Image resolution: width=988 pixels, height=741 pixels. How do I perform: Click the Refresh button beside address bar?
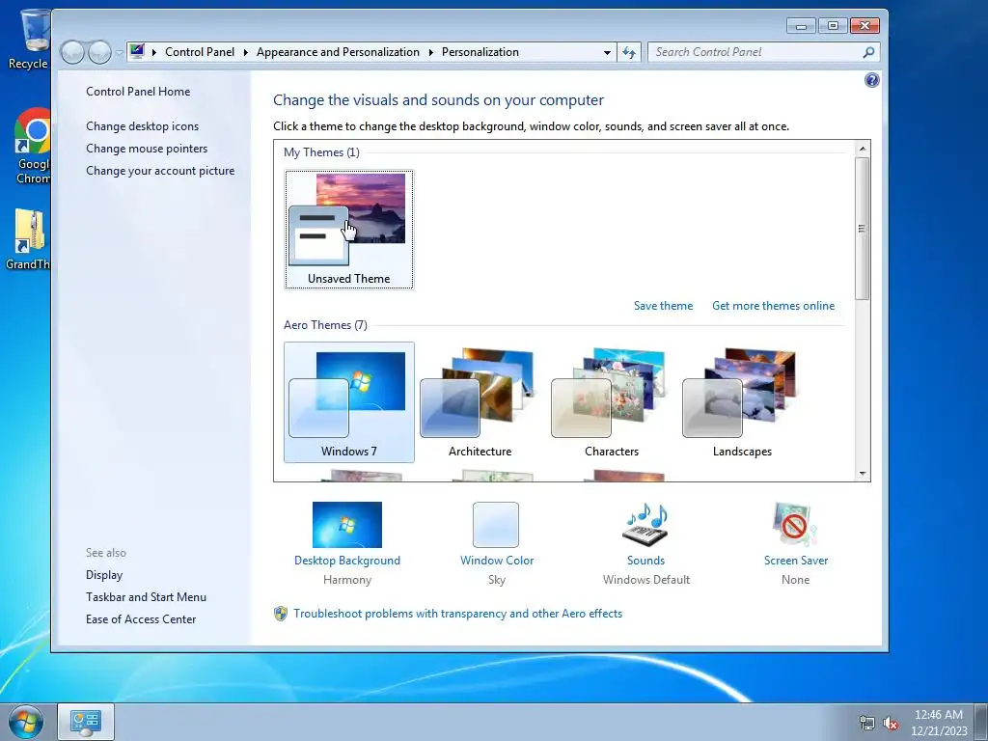coord(629,52)
